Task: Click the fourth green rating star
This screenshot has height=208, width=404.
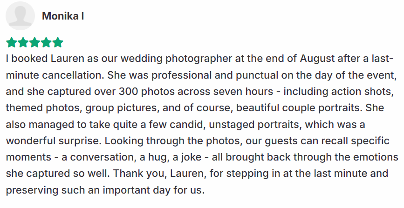Action: point(46,43)
